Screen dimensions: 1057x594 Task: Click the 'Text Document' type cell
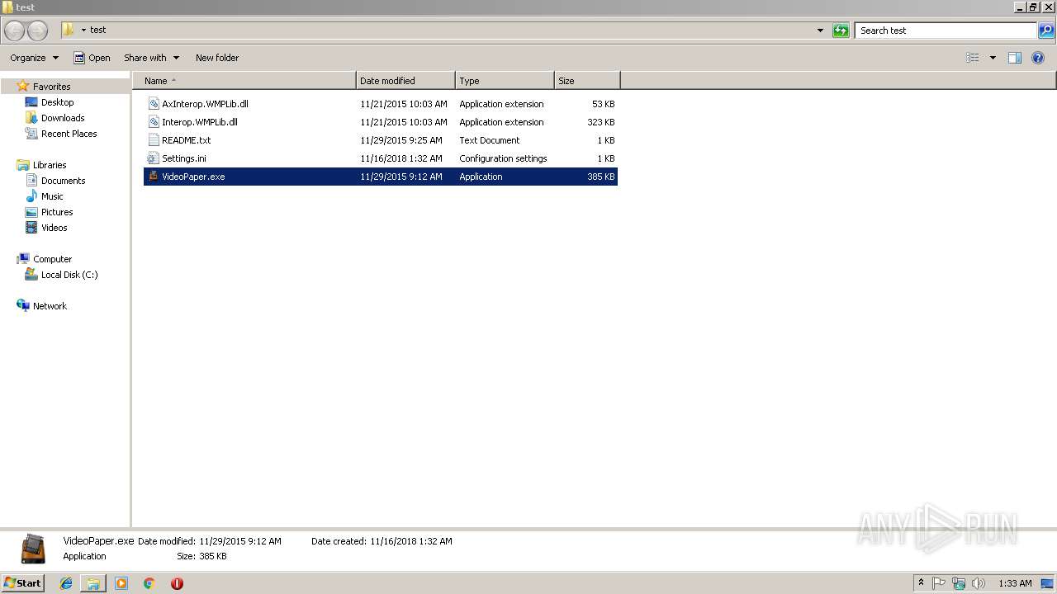point(490,140)
